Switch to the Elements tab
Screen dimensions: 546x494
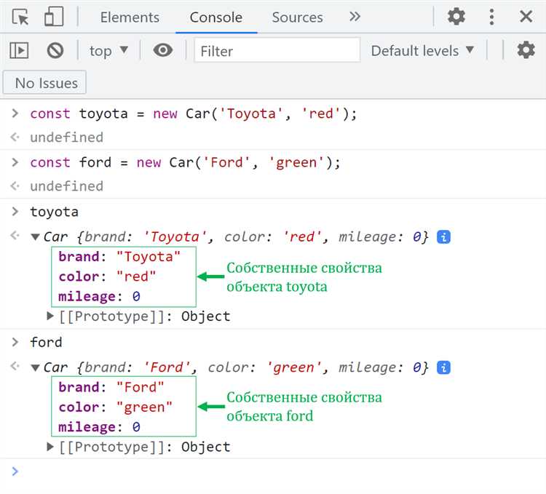click(130, 17)
